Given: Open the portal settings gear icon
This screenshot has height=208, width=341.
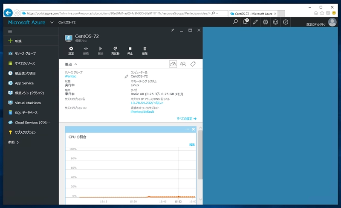Looking at the screenshot, I should (x=265, y=22).
